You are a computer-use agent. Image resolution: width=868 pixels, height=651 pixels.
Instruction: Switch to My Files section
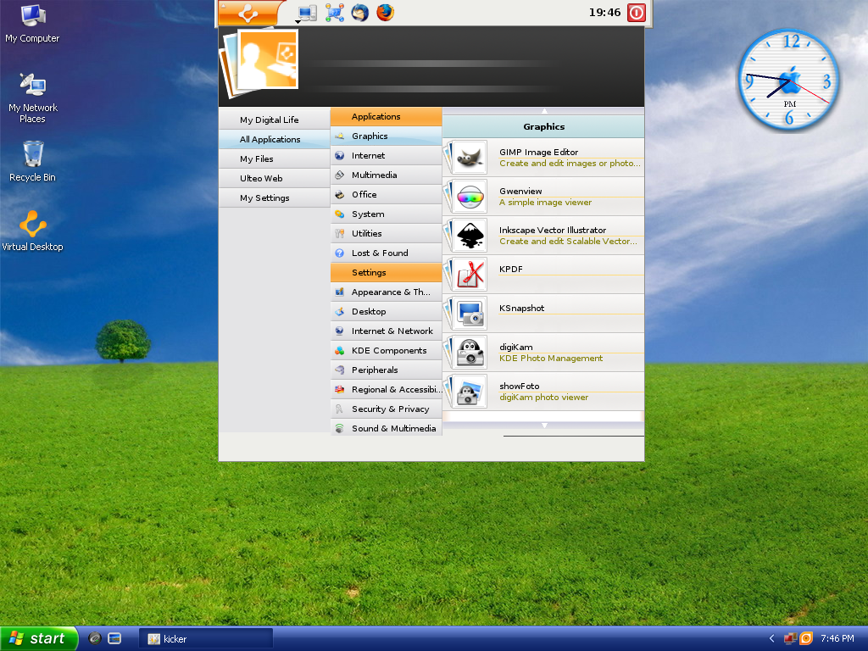[256, 159]
